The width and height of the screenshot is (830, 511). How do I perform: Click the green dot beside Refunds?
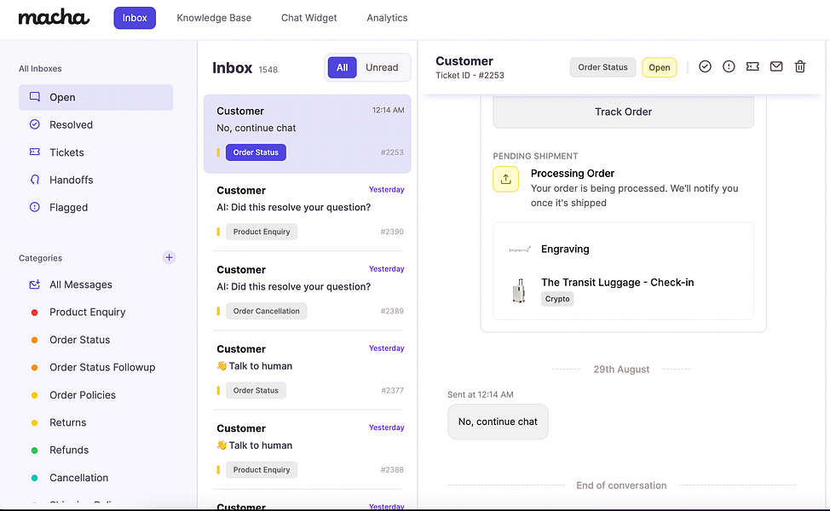pyautogui.click(x=34, y=451)
